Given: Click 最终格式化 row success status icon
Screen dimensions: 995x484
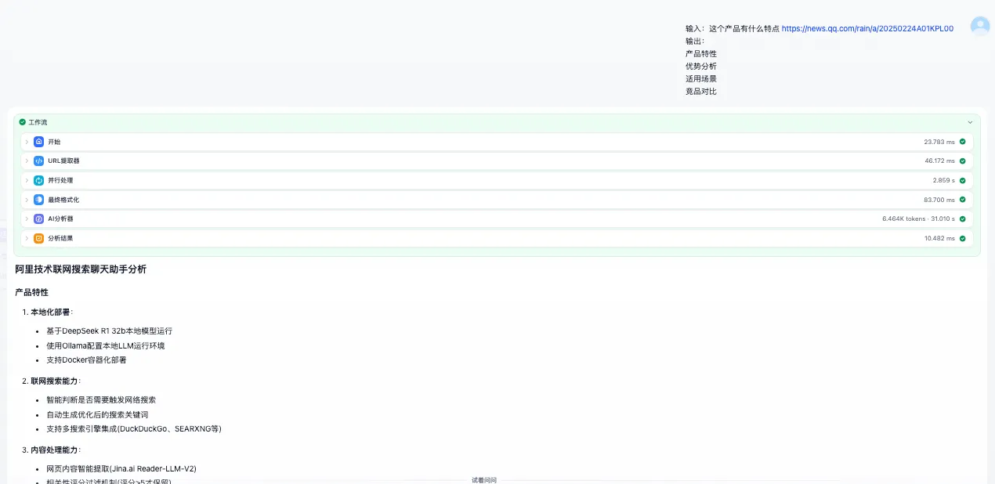Looking at the screenshot, I should click(962, 200).
